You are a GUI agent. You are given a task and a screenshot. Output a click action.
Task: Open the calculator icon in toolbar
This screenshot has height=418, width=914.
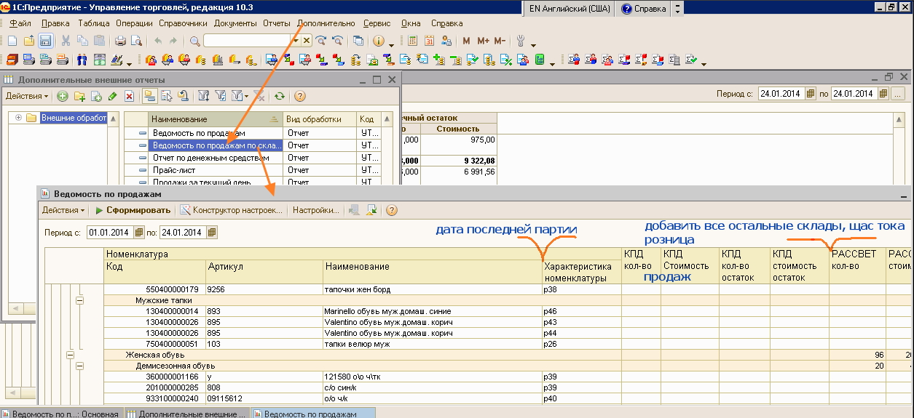coord(413,41)
